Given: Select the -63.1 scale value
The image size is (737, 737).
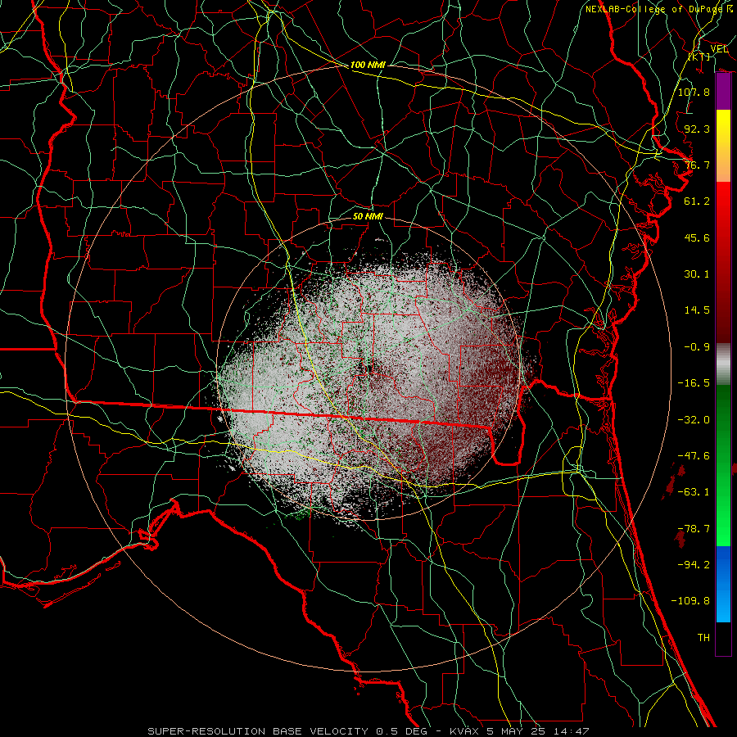Looking at the screenshot, I should (694, 492).
